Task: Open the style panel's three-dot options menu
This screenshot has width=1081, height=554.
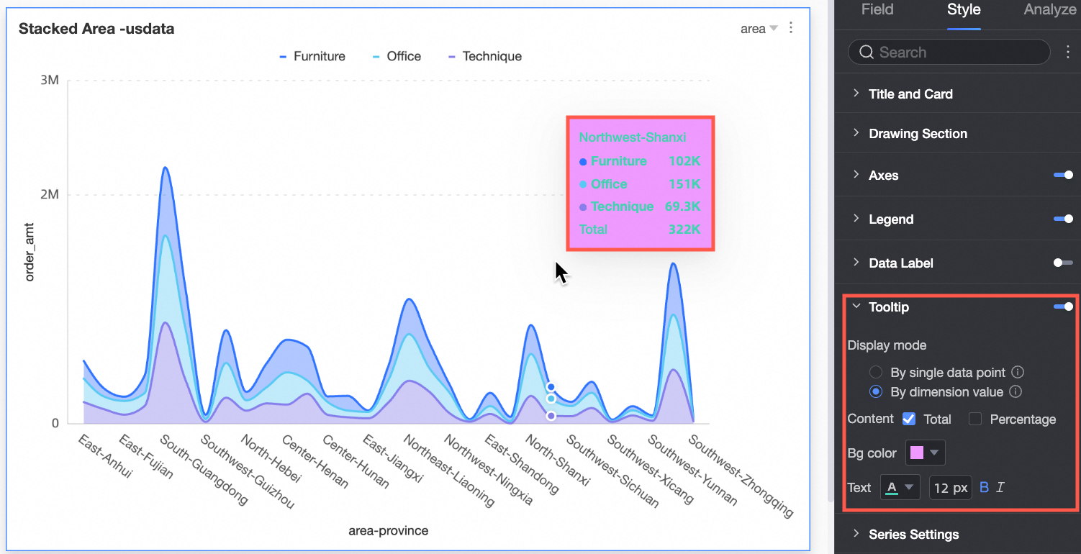Action: click(1067, 52)
